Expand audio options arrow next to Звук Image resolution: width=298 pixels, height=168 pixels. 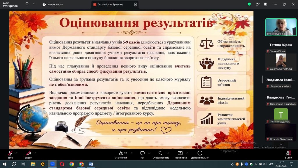coord(16,153)
